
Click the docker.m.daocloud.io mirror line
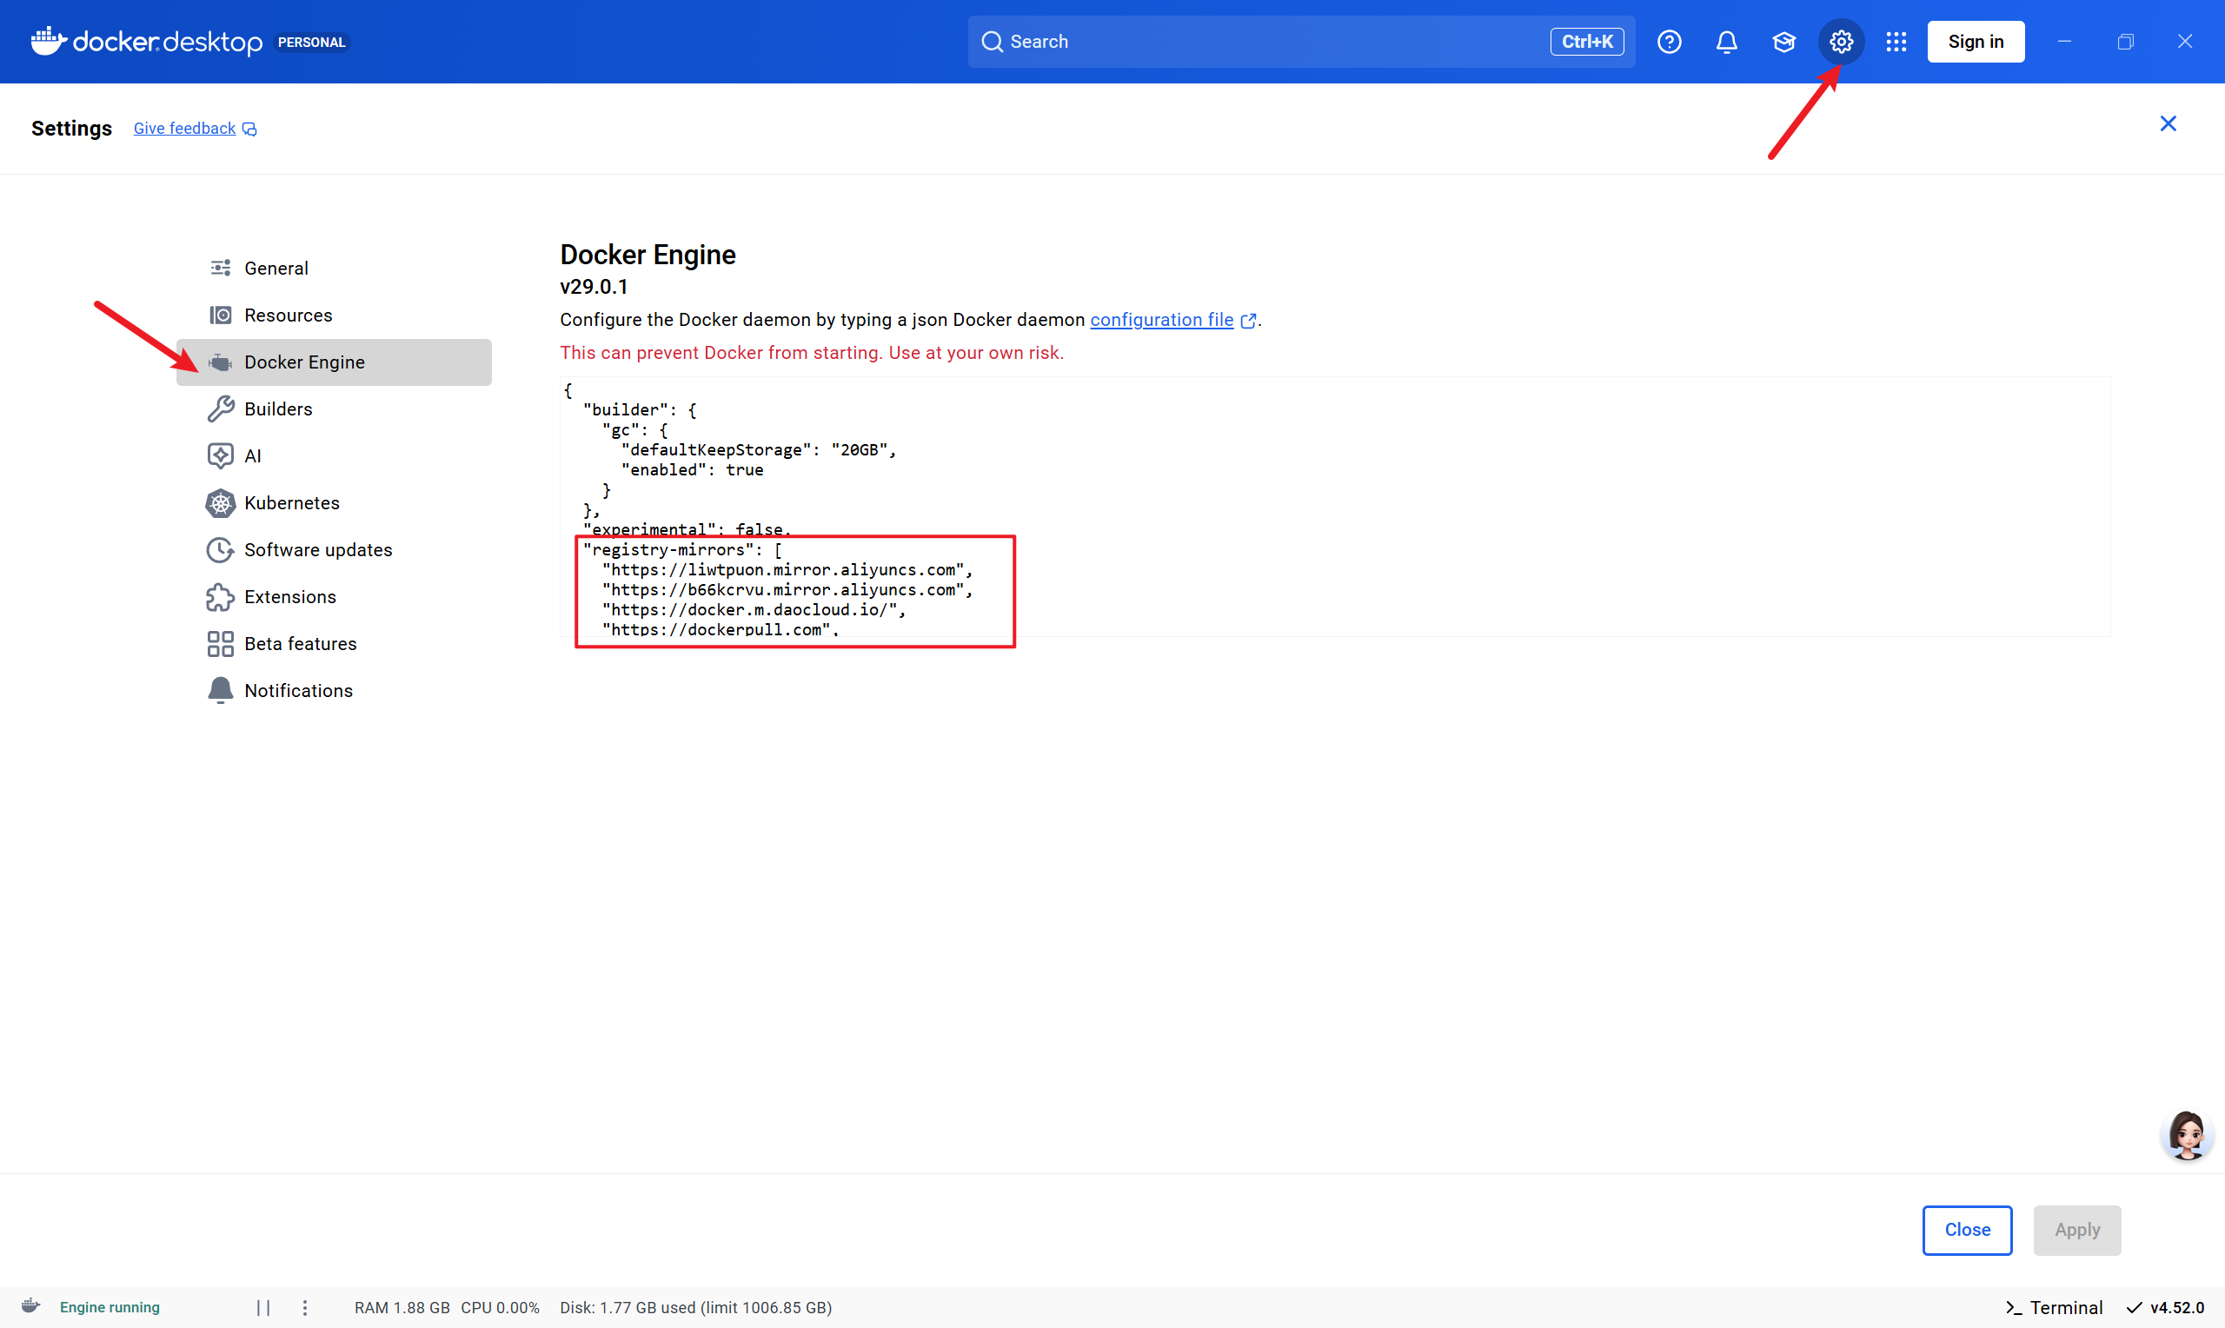point(754,609)
